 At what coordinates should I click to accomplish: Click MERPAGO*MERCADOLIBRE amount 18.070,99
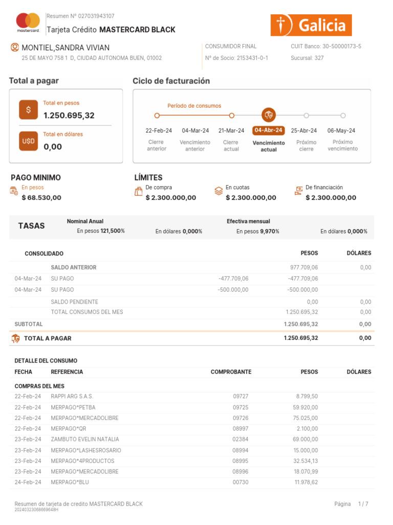pos(306,472)
